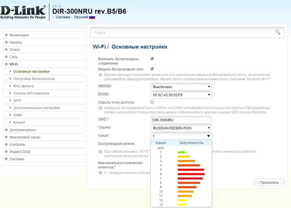The height and width of the screenshot is (208, 291).
Task: Open the BSSID dropdown list
Action: tap(181, 95)
